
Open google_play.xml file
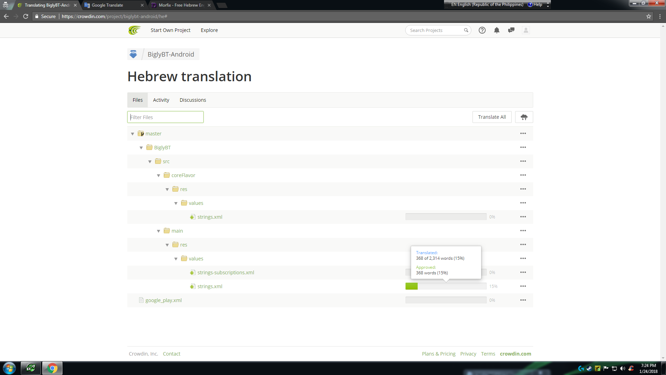(163, 300)
